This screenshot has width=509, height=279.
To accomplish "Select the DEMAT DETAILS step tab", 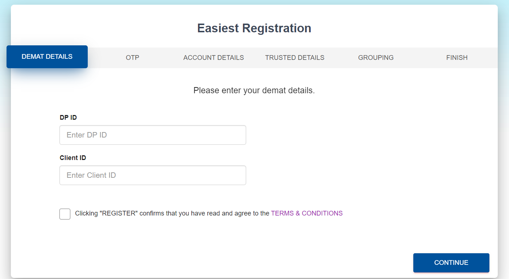I will coord(47,57).
